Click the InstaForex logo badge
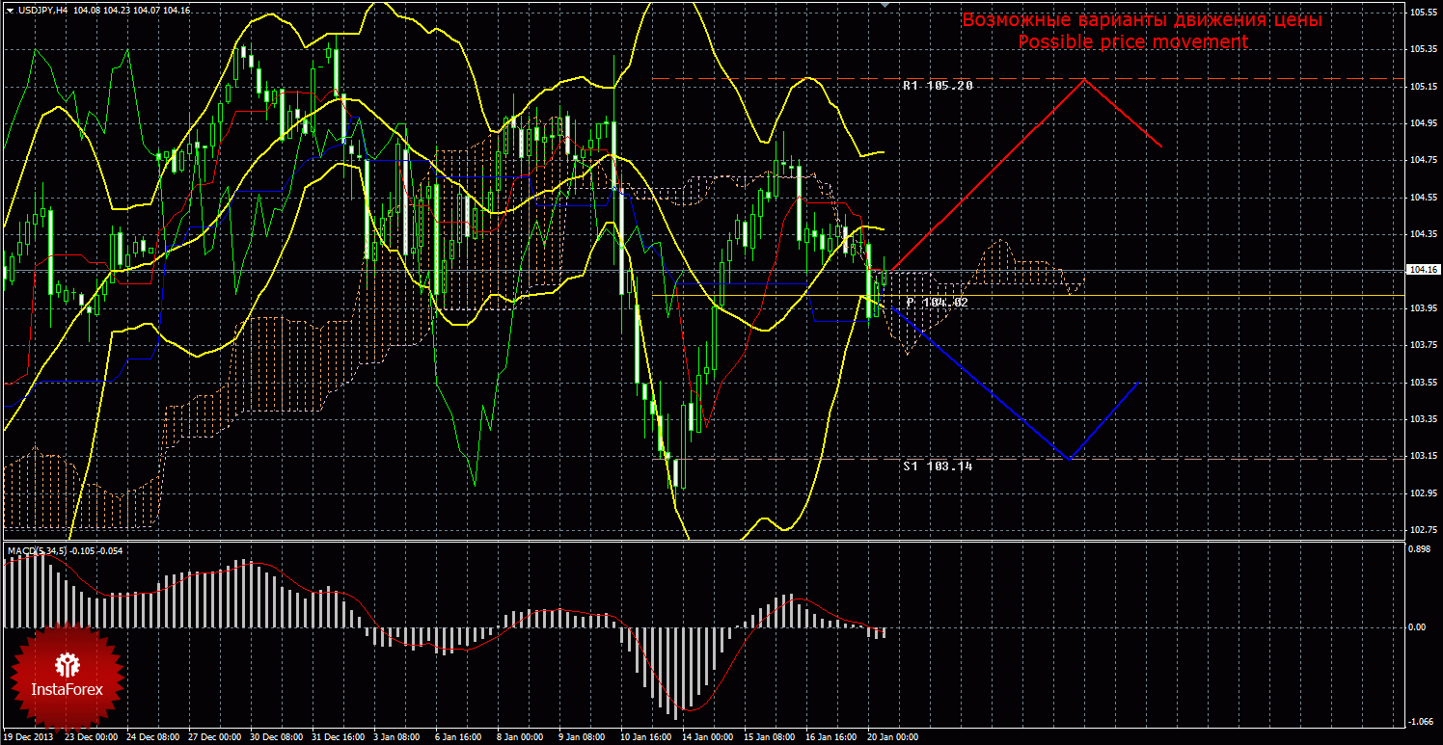Screen dimensions: 1443x745 [67, 675]
